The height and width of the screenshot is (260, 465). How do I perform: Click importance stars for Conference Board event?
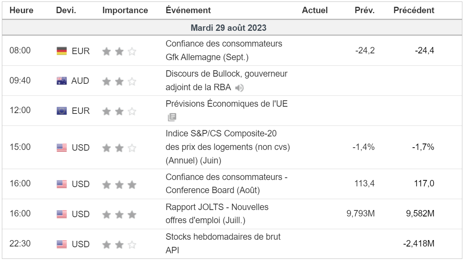coord(119,184)
